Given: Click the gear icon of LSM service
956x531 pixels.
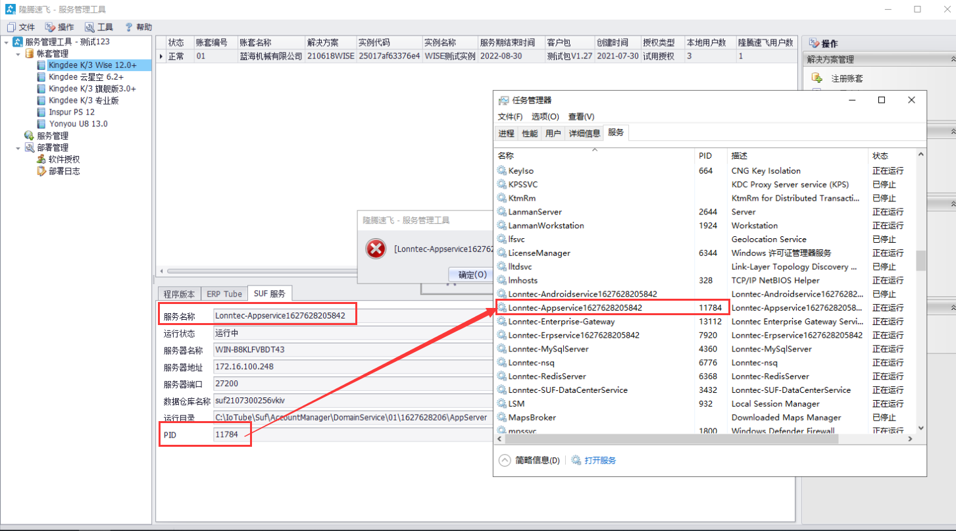Looking at the screenshot, I should tap(502, 403).
